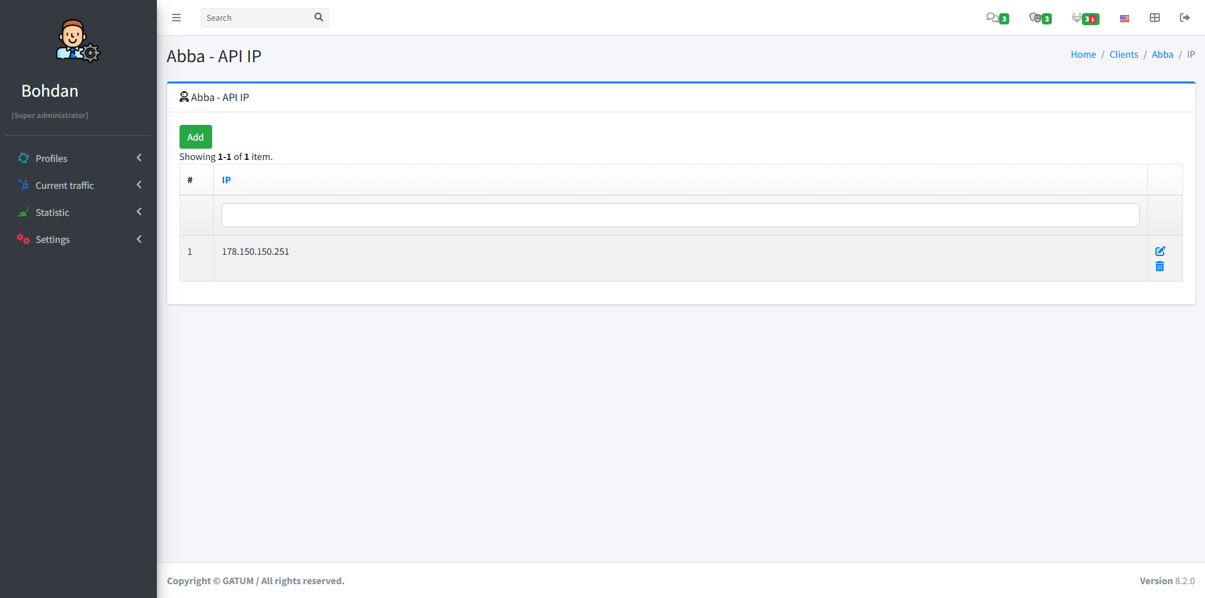
Task: Click the Settings gears icon
Action: pyautogui.click(x=23, y=239)
